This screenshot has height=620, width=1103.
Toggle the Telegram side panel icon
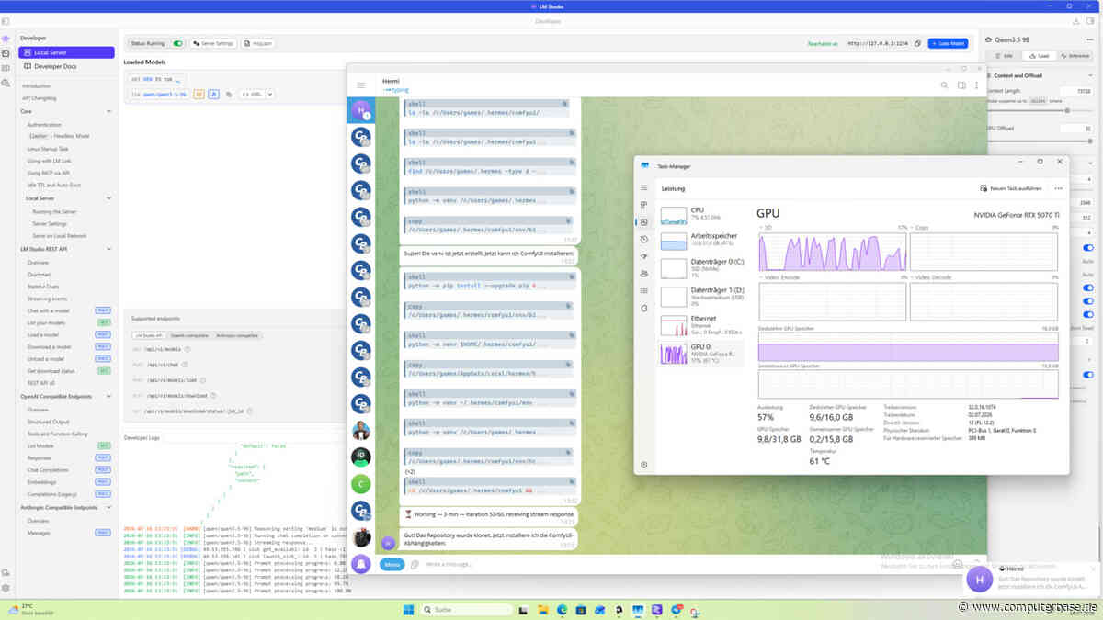(961, 85)
